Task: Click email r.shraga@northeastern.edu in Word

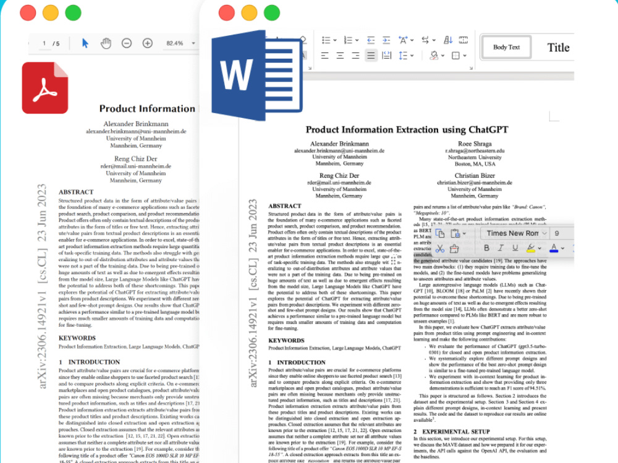Action: click(x=475, y=151)
